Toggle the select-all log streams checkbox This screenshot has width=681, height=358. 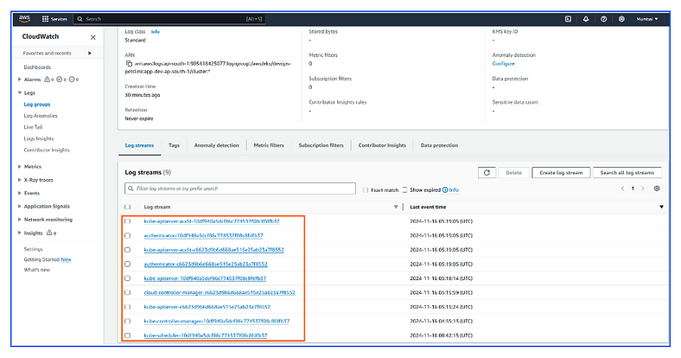coord(127,207)
